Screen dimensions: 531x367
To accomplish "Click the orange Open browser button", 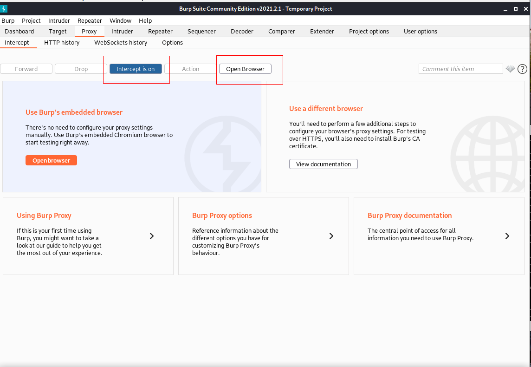I will [51, 160].
